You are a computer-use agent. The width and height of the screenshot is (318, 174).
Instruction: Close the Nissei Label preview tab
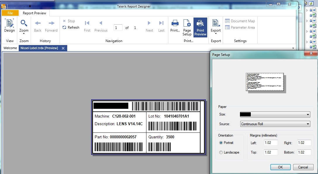point(63,48)
